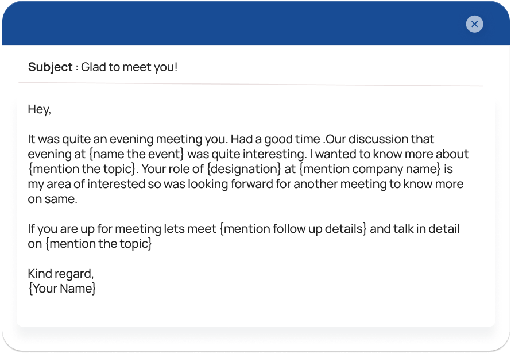The image size is (511, 353).
Task: Click 'and talk in detail' phrase
Action: [x=415, y=229]
